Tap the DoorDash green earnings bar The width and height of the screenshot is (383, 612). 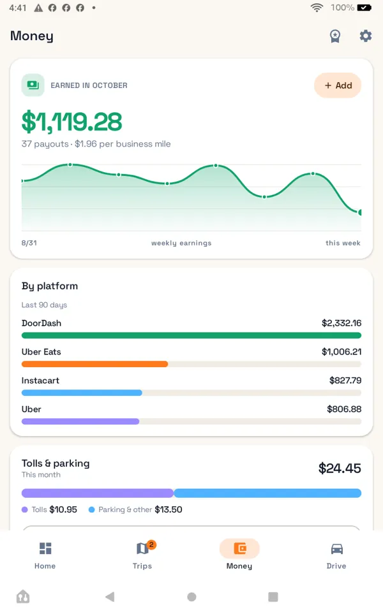(191, 335)
